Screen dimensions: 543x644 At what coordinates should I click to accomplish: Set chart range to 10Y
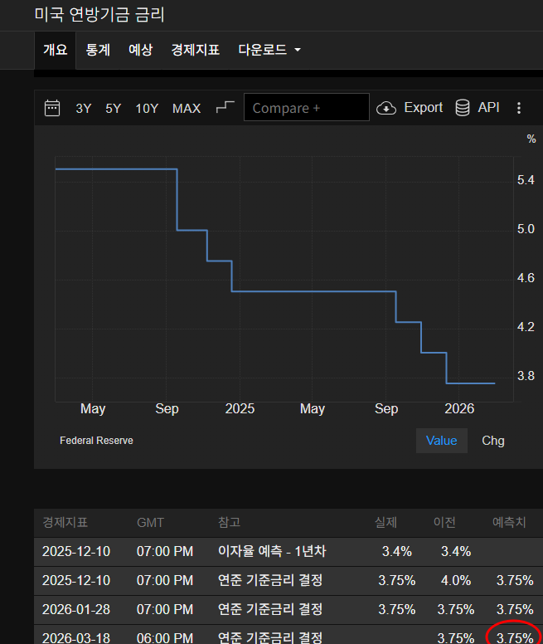coord(147,108)
